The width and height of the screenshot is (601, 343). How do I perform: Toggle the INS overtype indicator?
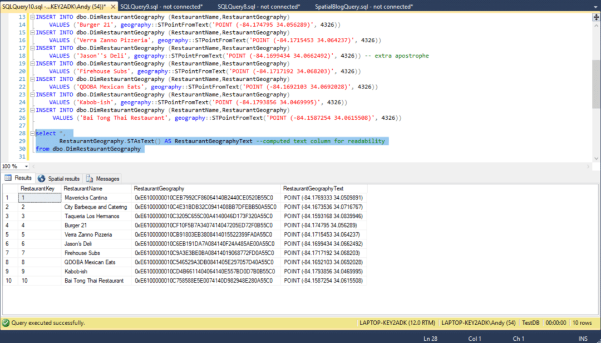[x=583, y=338]
